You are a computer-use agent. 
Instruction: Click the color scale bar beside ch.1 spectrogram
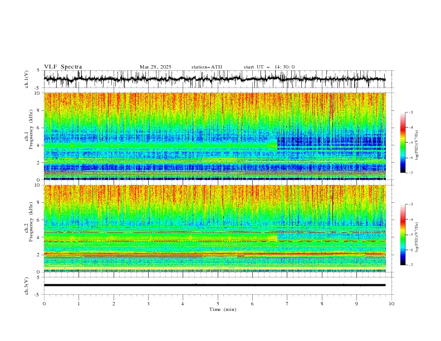pyautogui.click(x=403, y=143)
